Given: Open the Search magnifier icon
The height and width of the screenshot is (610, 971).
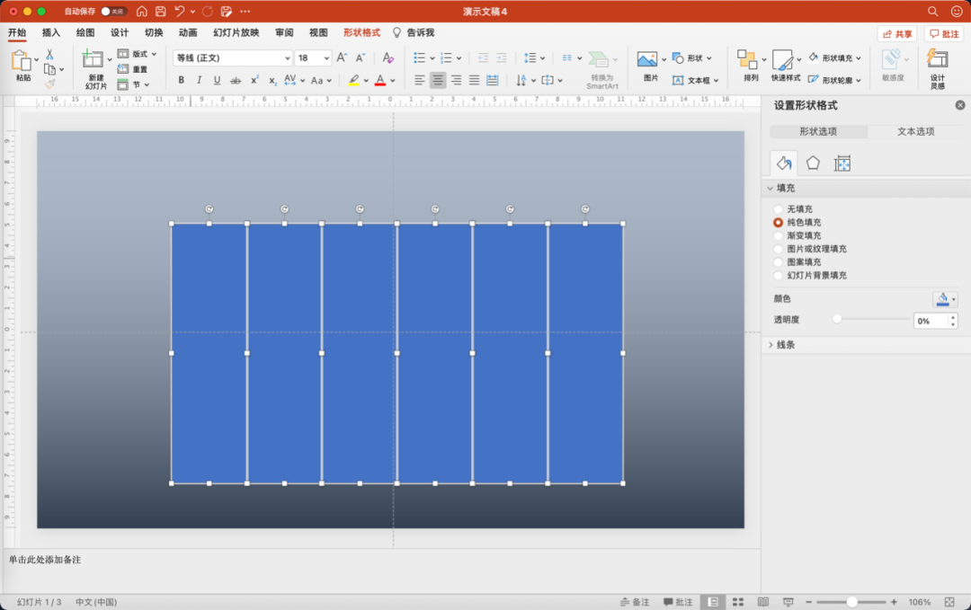Looking at the screenshot, I should point(932,11).
